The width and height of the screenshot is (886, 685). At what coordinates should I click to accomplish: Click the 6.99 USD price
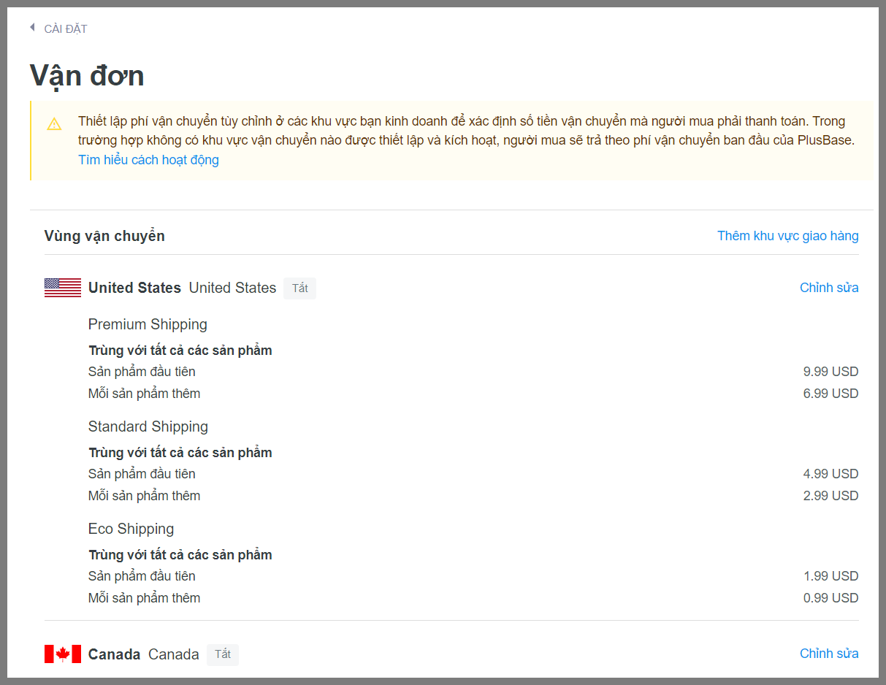pyautogui.click(x=830, y=394)
